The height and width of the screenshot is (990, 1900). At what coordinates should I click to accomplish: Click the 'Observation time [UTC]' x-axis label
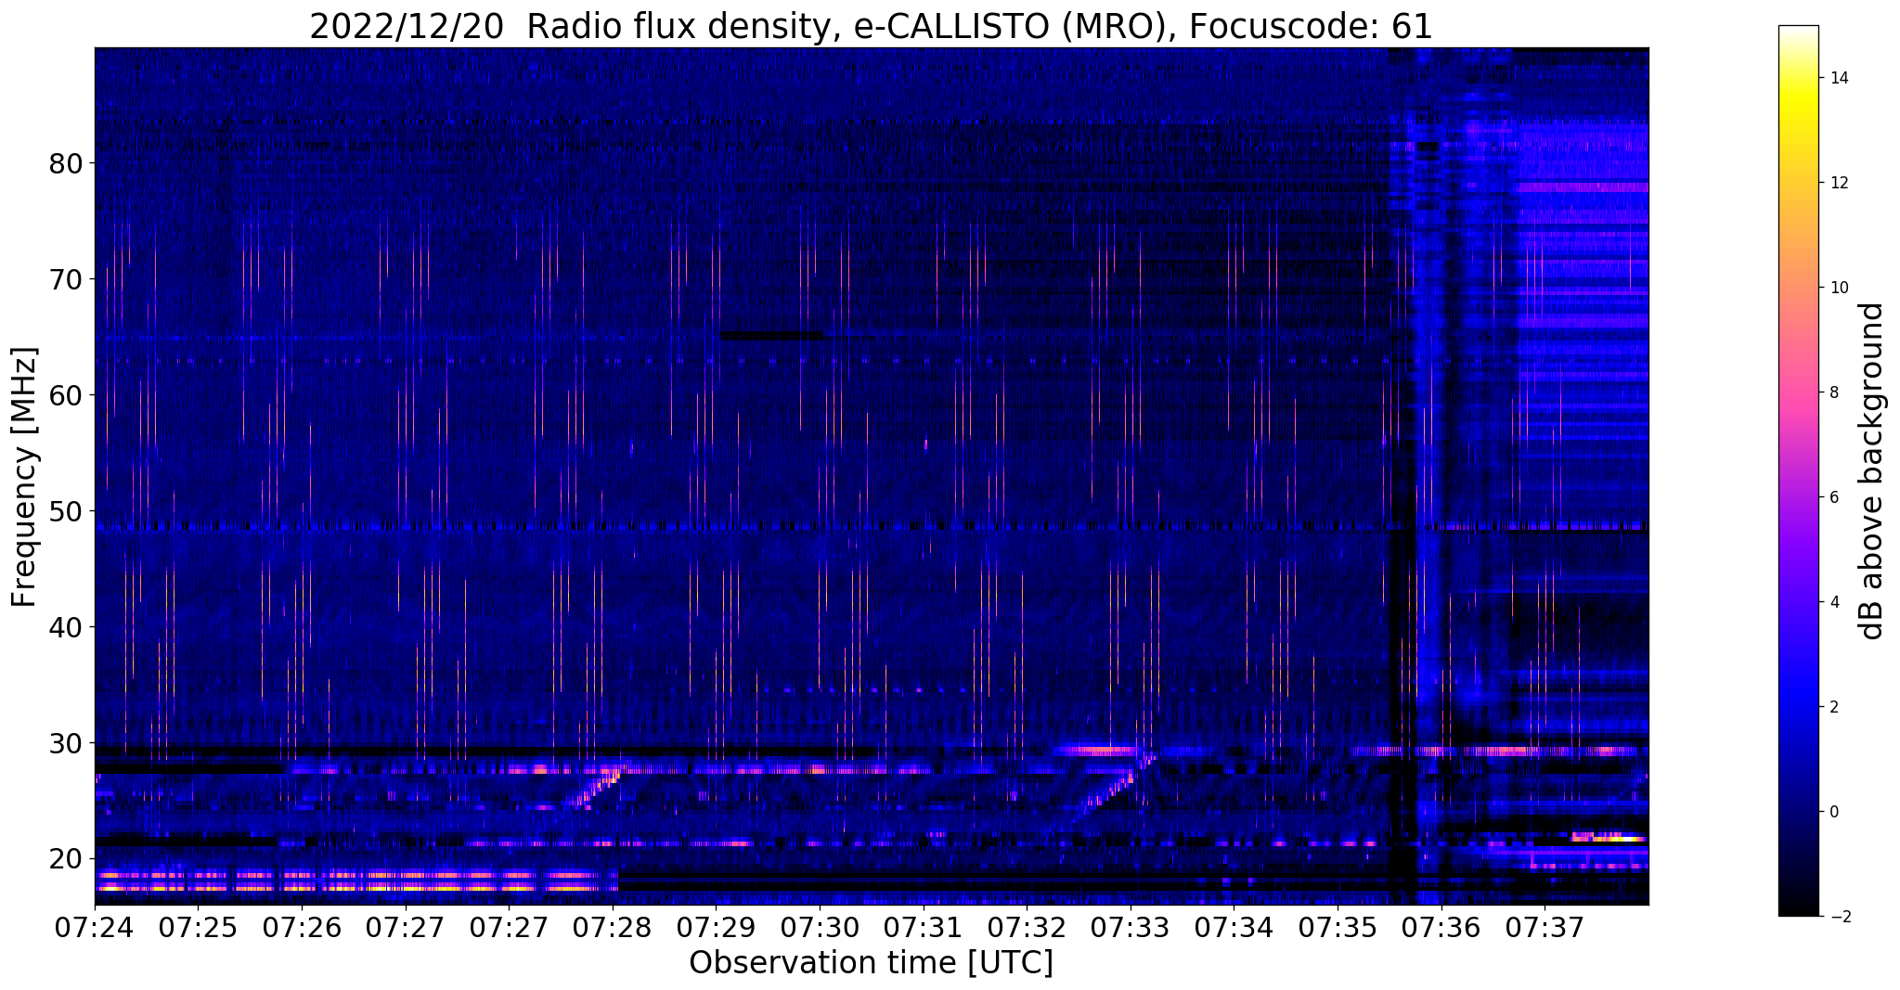click(x=871, y=962)
